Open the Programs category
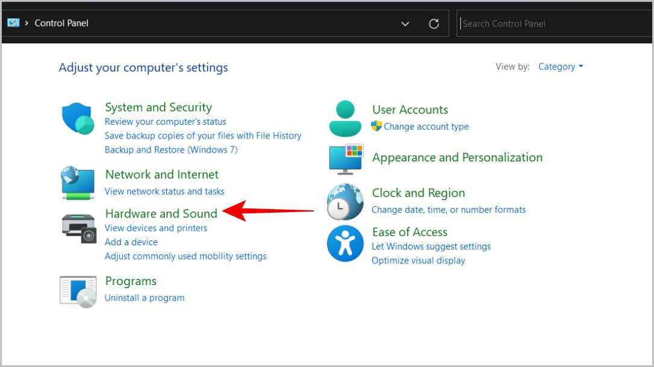 (131, 281)
